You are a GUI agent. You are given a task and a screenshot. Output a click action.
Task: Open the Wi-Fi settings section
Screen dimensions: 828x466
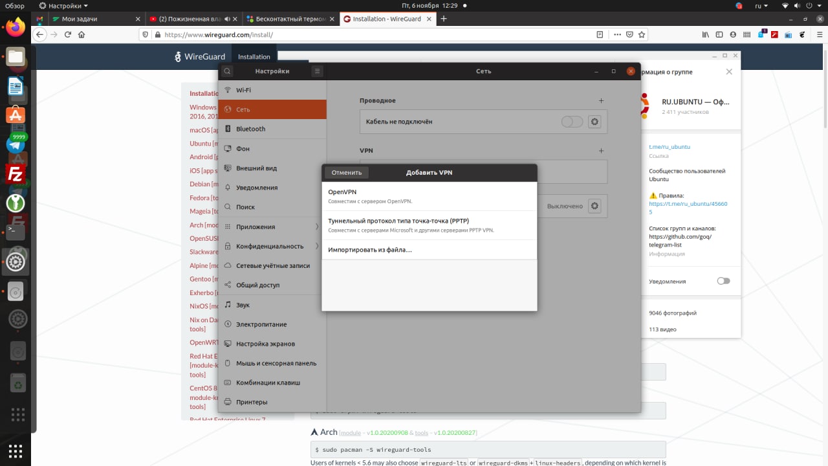272,90
